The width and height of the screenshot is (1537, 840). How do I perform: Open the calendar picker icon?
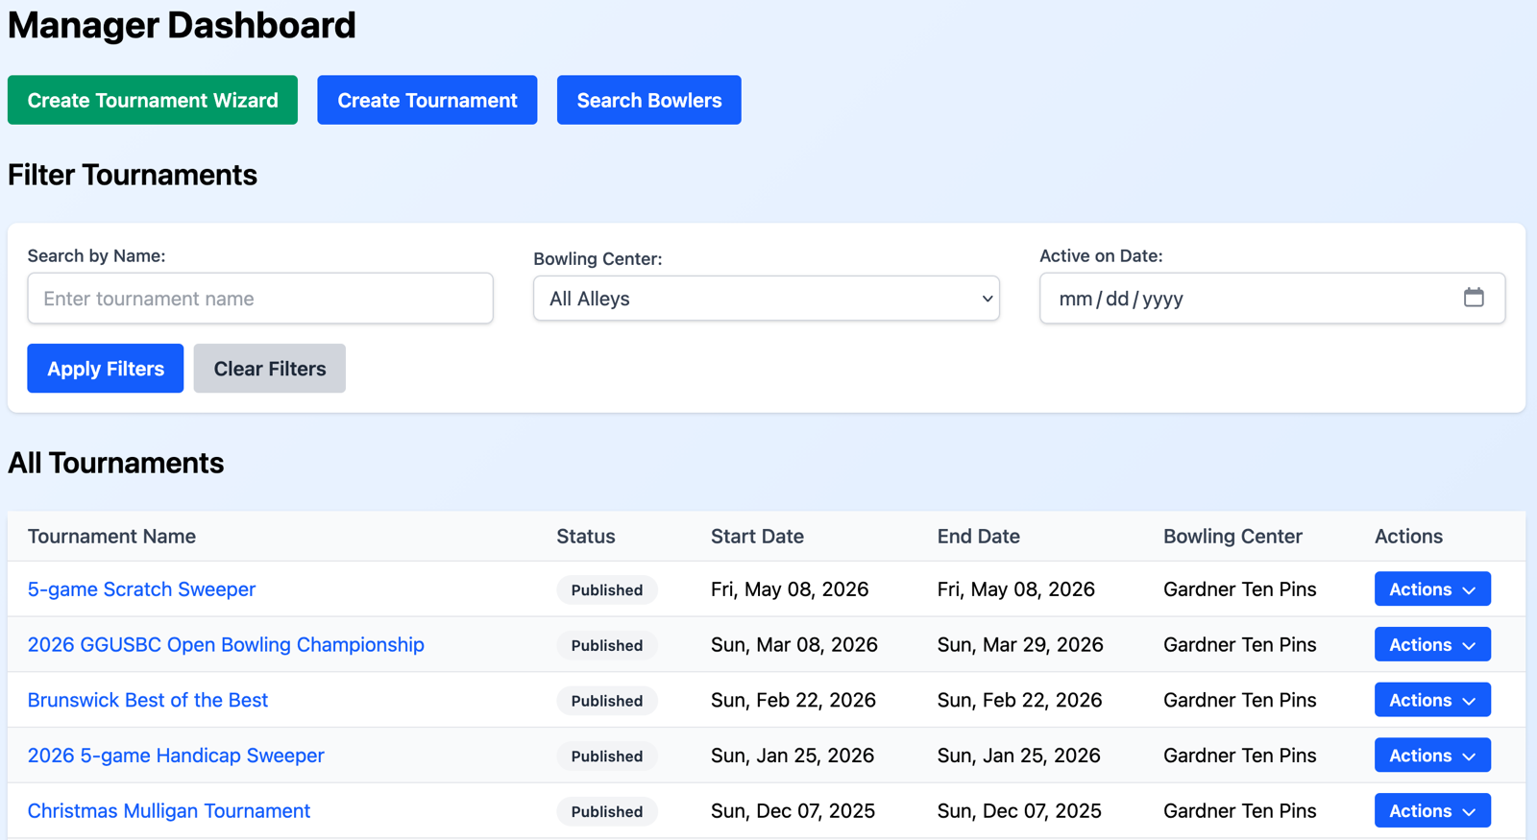click(1474, 298)
